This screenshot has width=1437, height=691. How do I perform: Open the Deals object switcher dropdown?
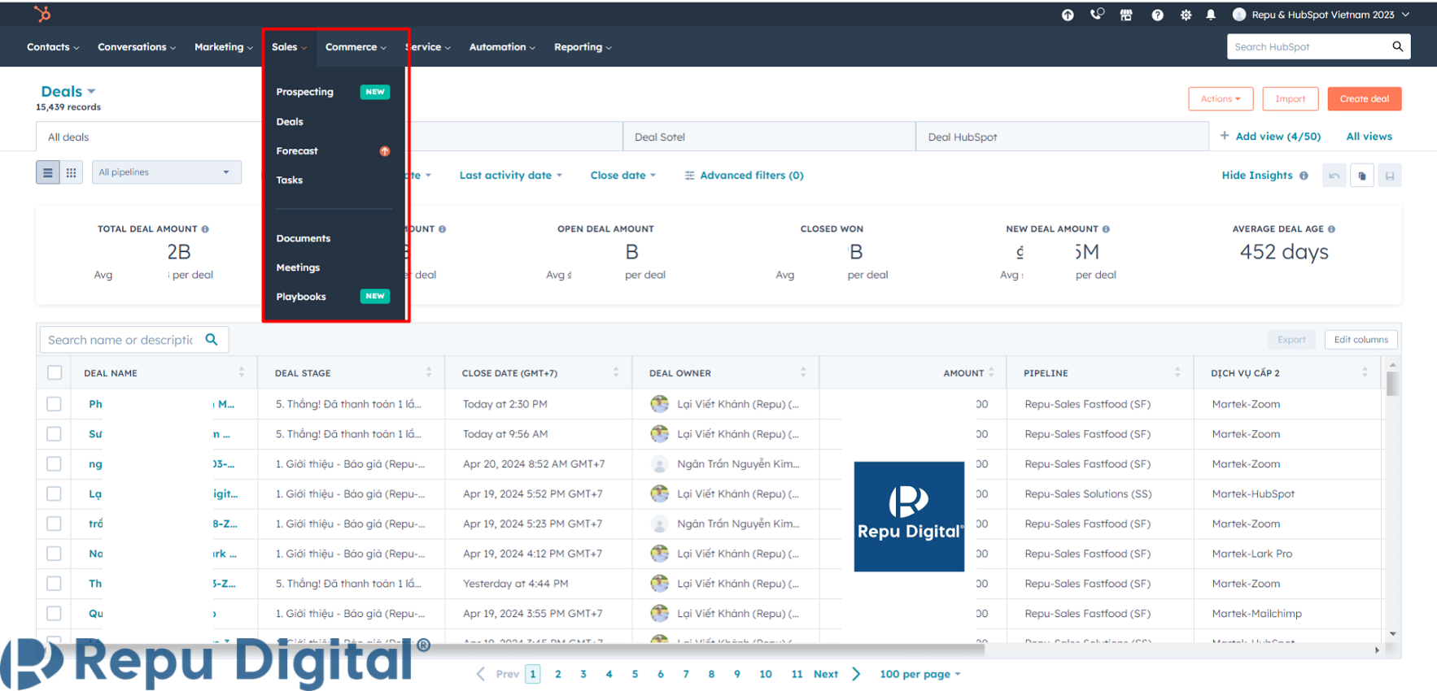[x=68, y=92]
